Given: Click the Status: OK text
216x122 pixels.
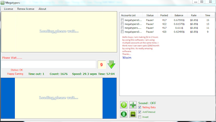Looking at the screenshot, I should pyautogui.click(x=17, y=70).
